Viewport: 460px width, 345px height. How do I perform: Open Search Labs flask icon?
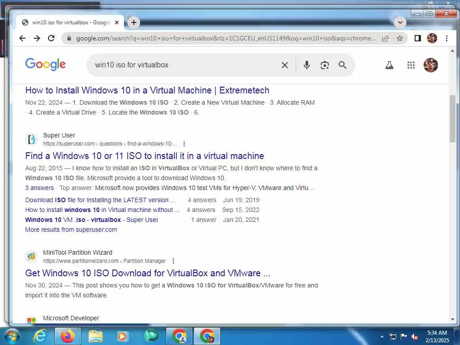pyautogui.click(x=389, y=65)
